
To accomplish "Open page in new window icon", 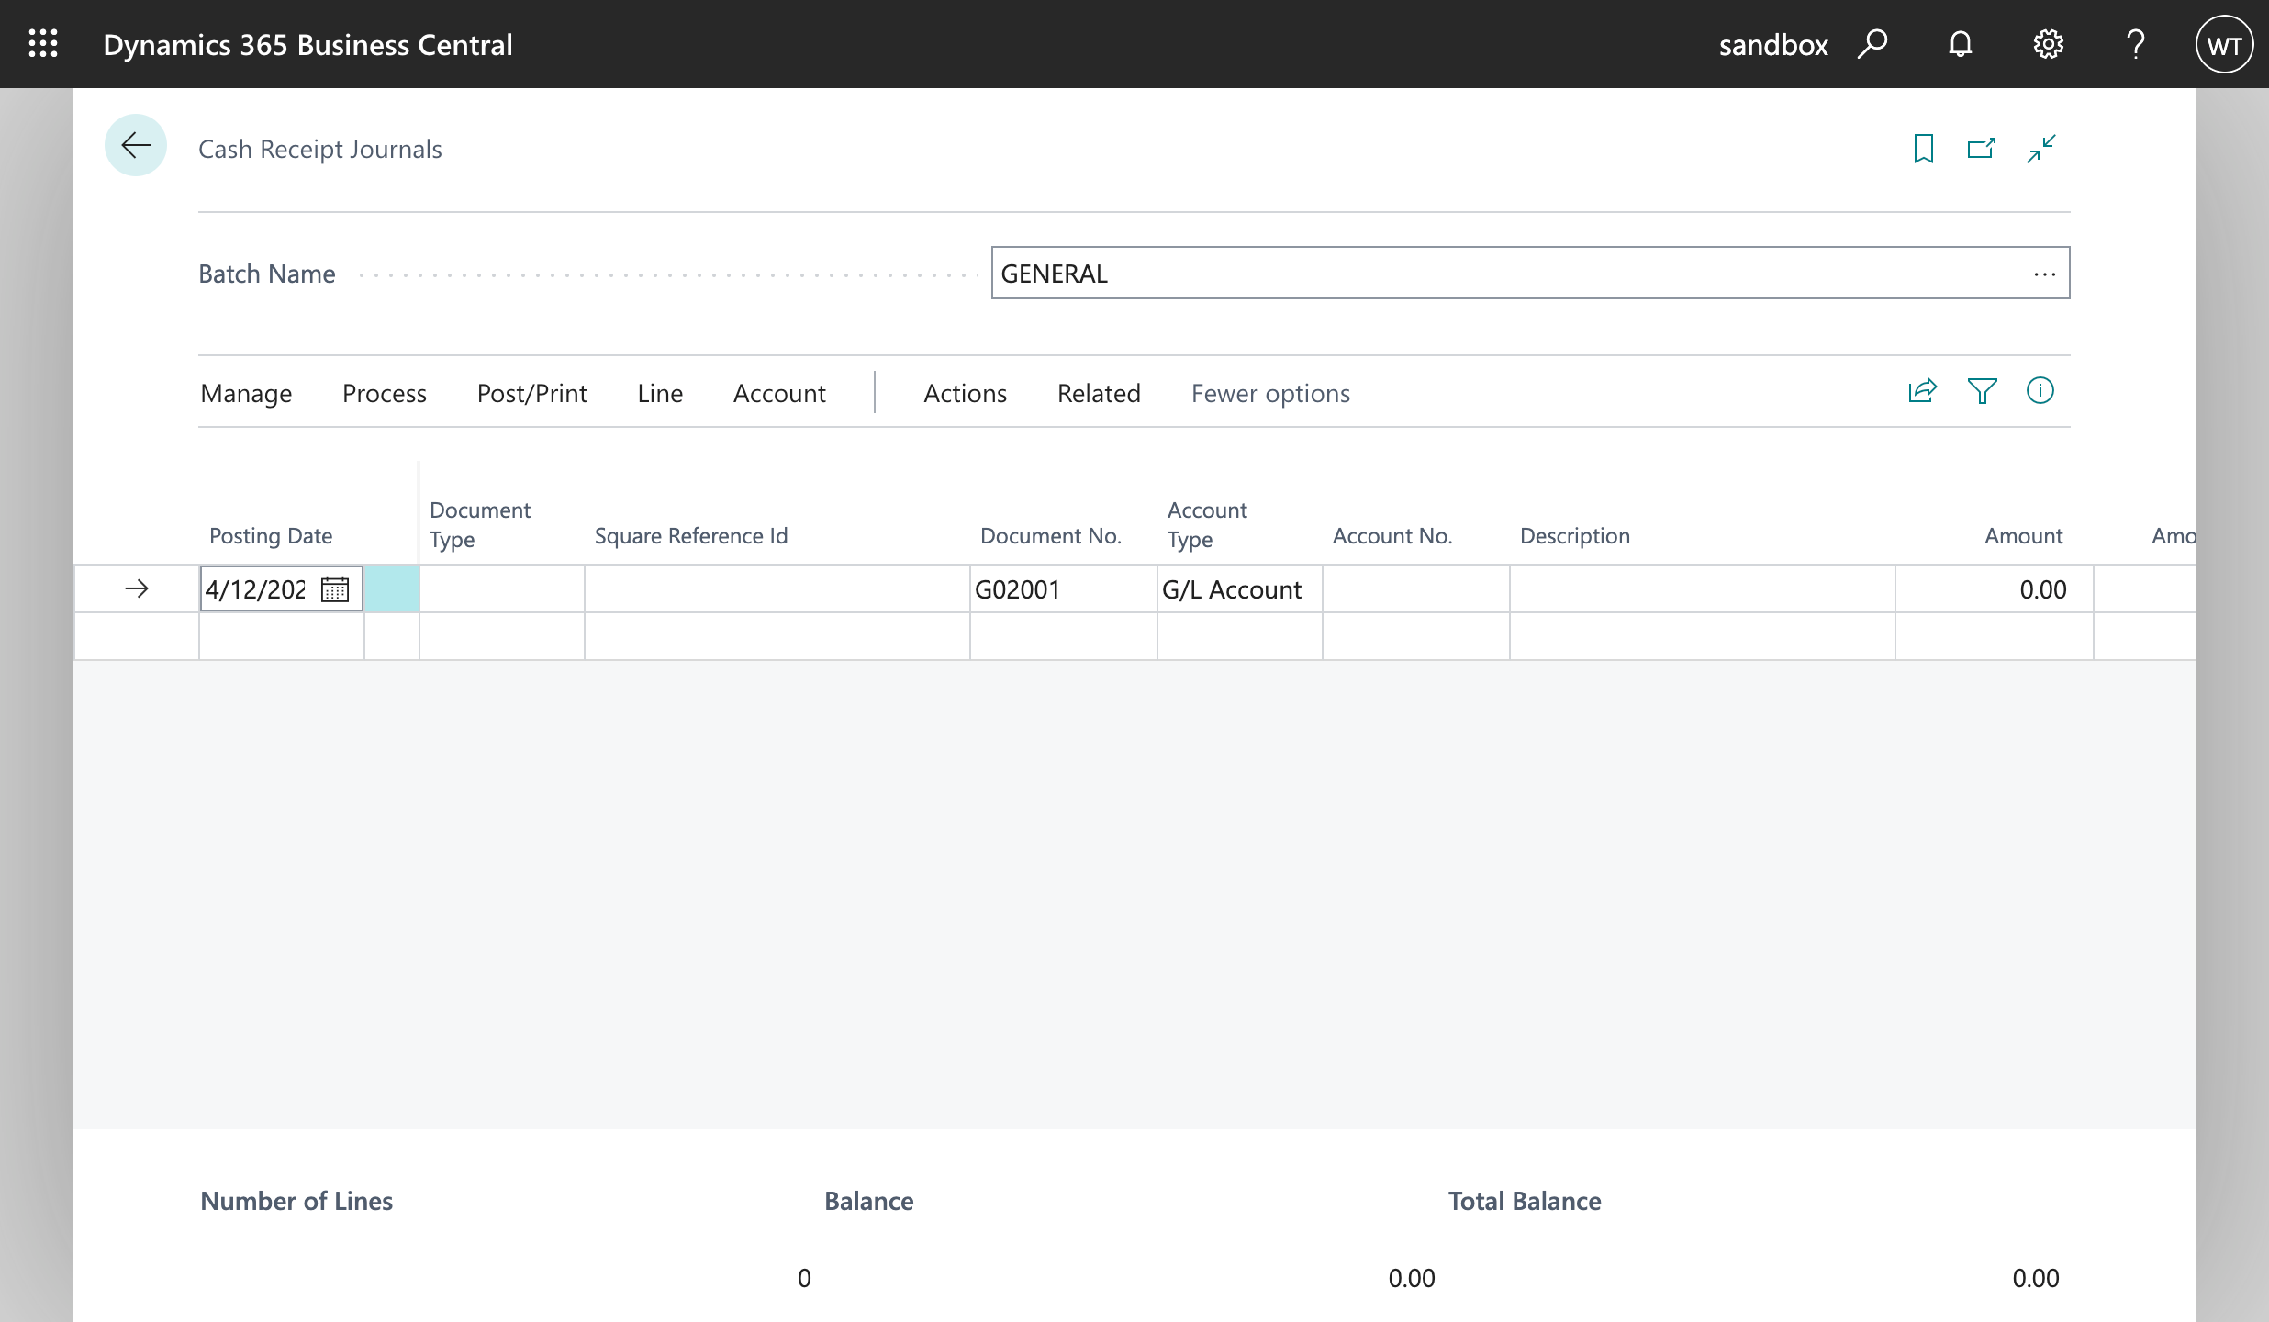I will [x=1982, y=149].
